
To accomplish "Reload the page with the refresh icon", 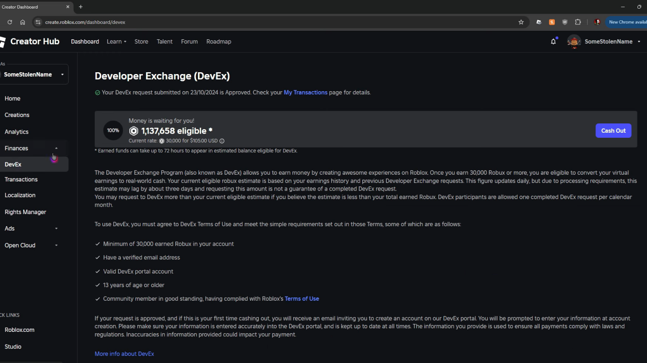I will coord(9,22).
